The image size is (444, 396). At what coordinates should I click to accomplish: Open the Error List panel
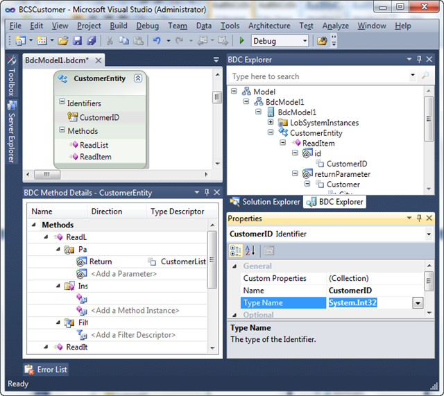click(46, 370)
